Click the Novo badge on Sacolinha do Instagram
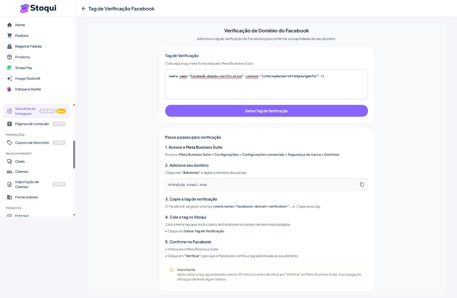Screen dimensions: 457x298 [x=61, y=111]
